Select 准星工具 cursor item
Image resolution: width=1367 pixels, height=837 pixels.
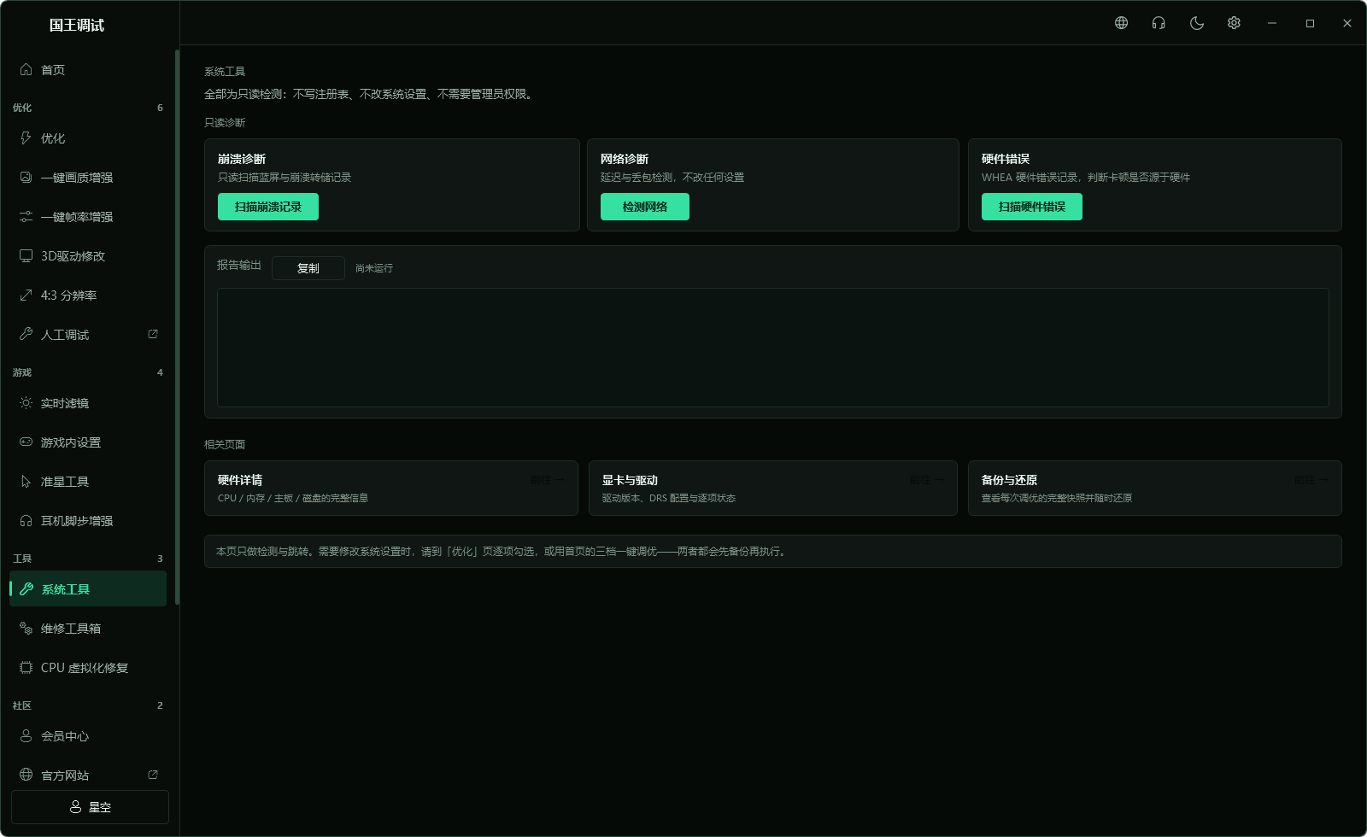click(88, 482)
